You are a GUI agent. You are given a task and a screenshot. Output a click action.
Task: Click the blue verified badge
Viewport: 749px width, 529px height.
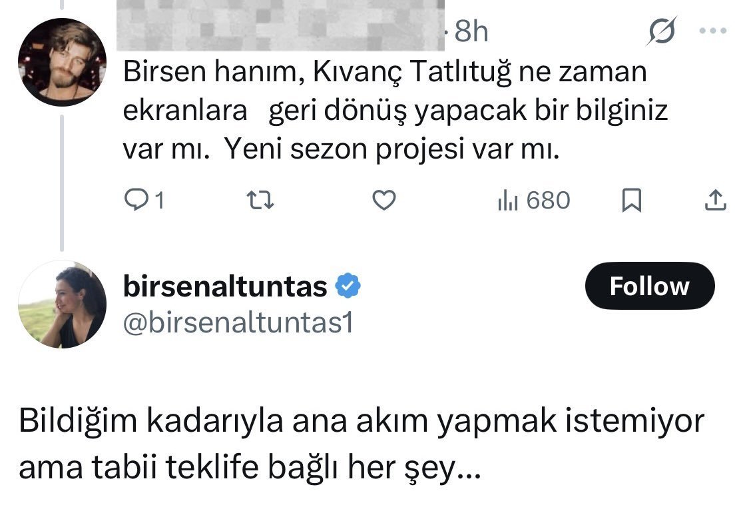(348, 286)
